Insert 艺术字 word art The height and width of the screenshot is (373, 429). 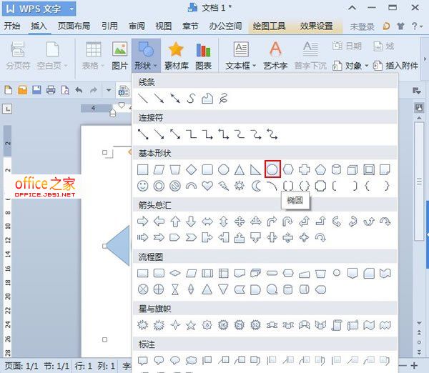click(x=275, y=56)
